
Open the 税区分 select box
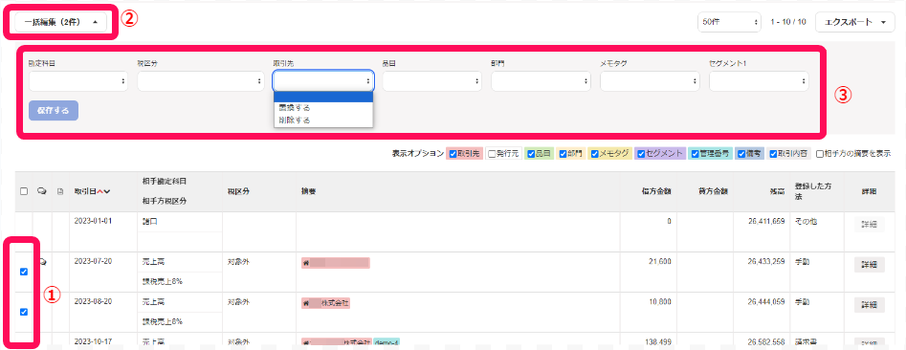201,81
